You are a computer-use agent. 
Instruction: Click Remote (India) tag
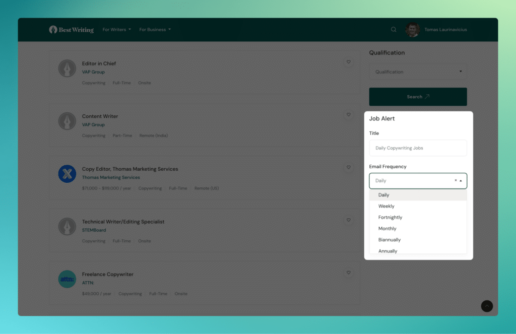pyautogui.click(x=153, y=136)
